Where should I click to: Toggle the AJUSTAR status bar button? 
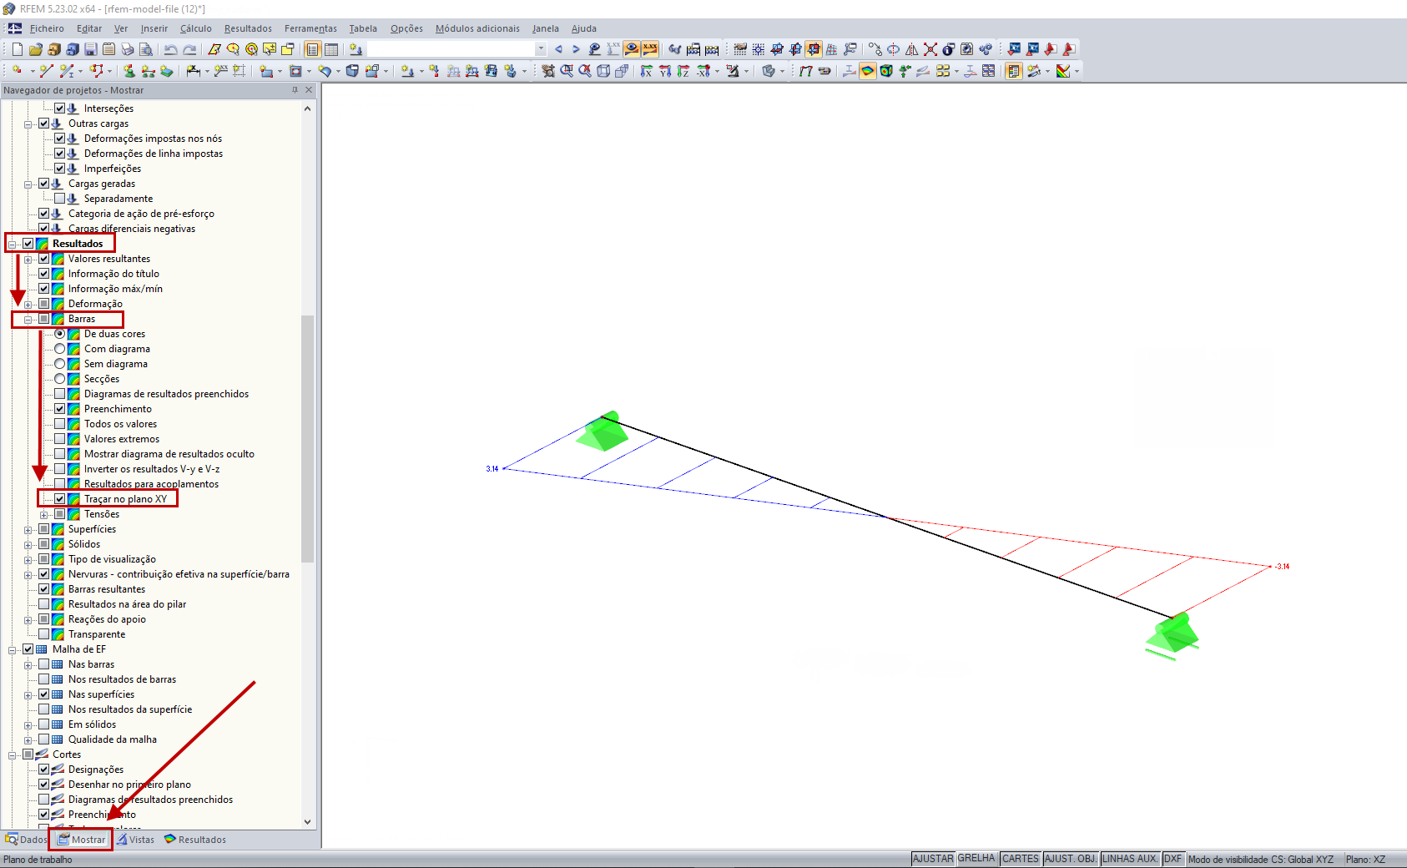coord(933,859)
